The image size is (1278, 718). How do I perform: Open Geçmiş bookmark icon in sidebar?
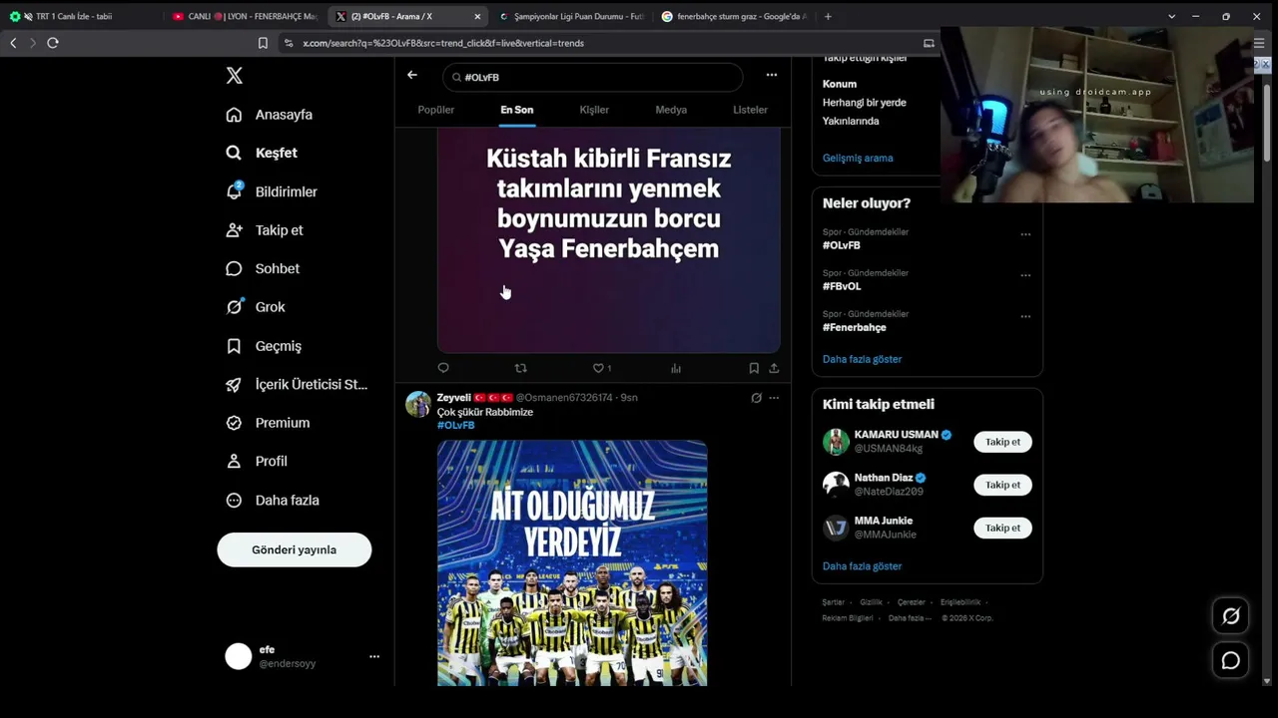pyautogui.click(x=234, y=346)
